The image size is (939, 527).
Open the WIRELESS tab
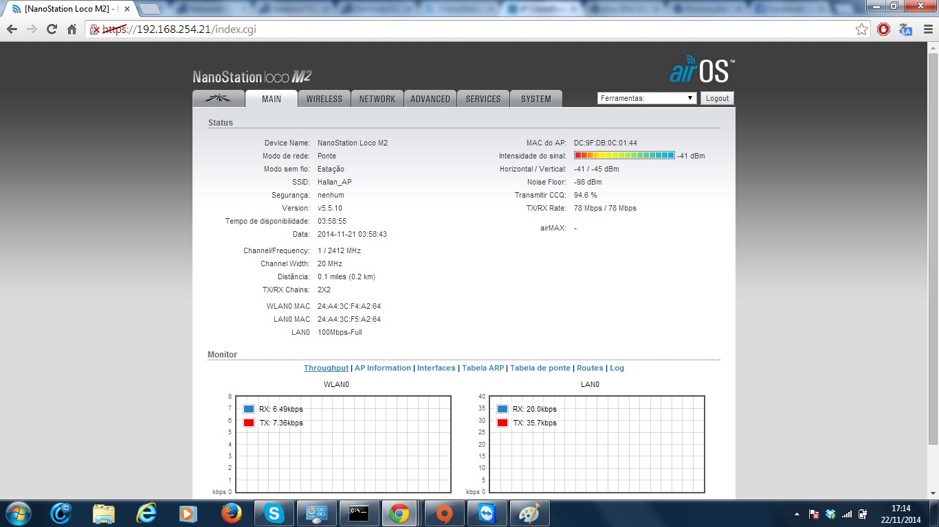click(x=324, y=99)
